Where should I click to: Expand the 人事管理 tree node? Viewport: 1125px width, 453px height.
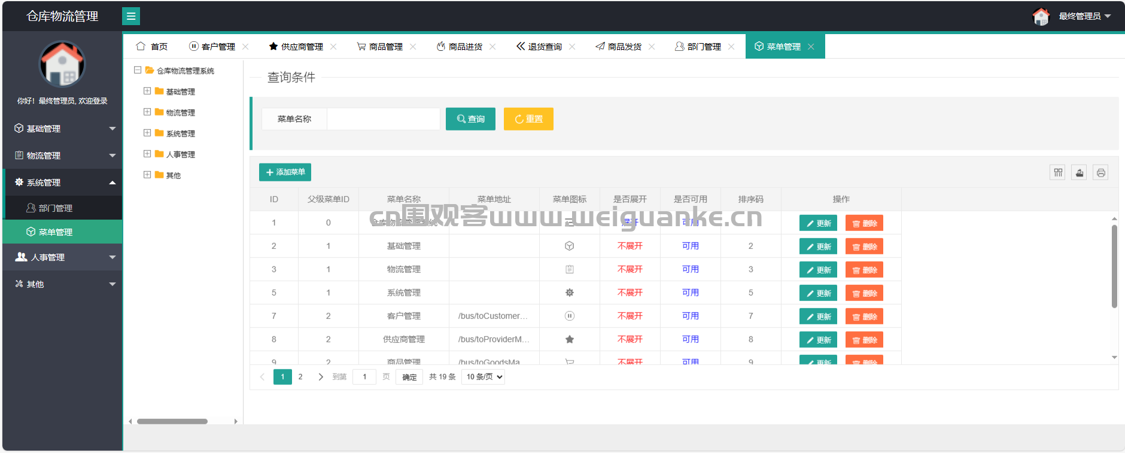pyautogui.click(x=147, y=154)
